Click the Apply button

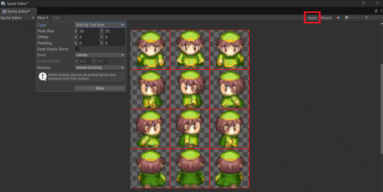pos(312,18)
